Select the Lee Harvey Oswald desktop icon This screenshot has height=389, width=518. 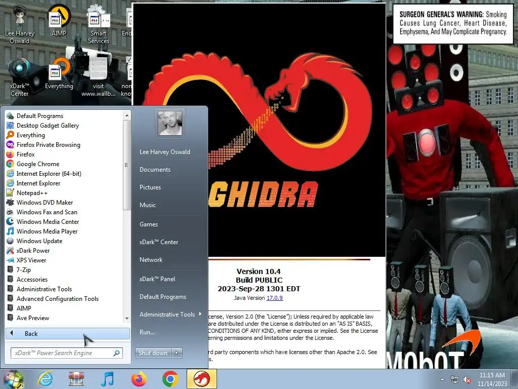20,25
